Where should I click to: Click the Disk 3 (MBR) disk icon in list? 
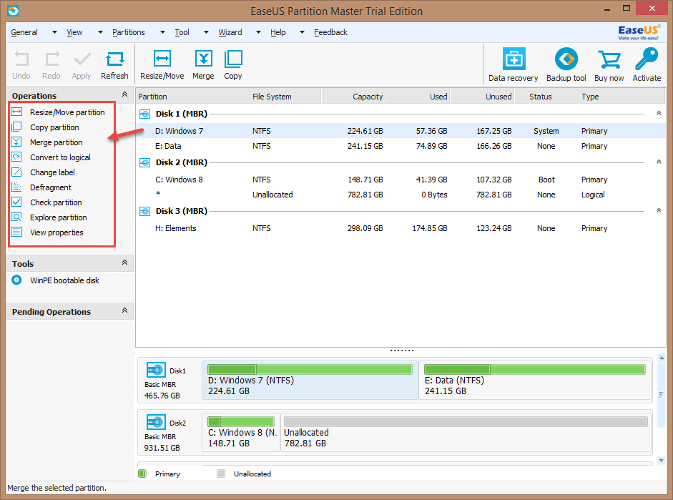[144, 211]
